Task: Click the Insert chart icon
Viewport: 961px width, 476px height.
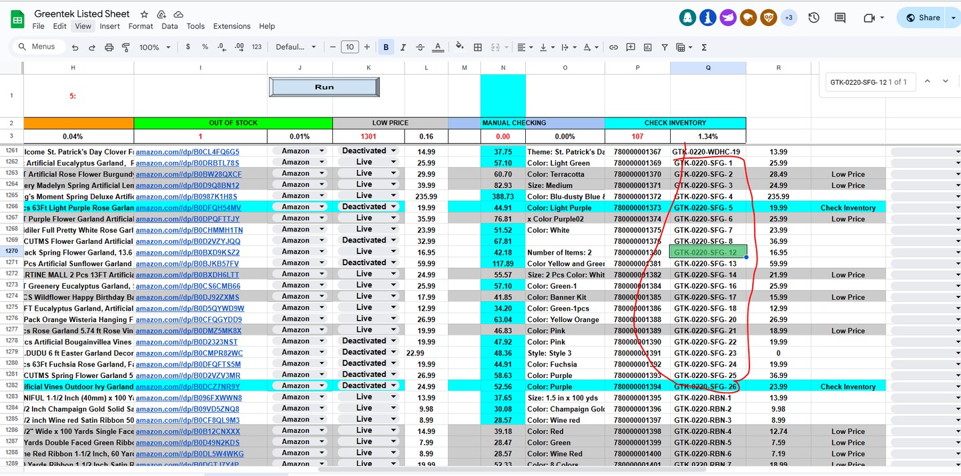Action: 647,47
